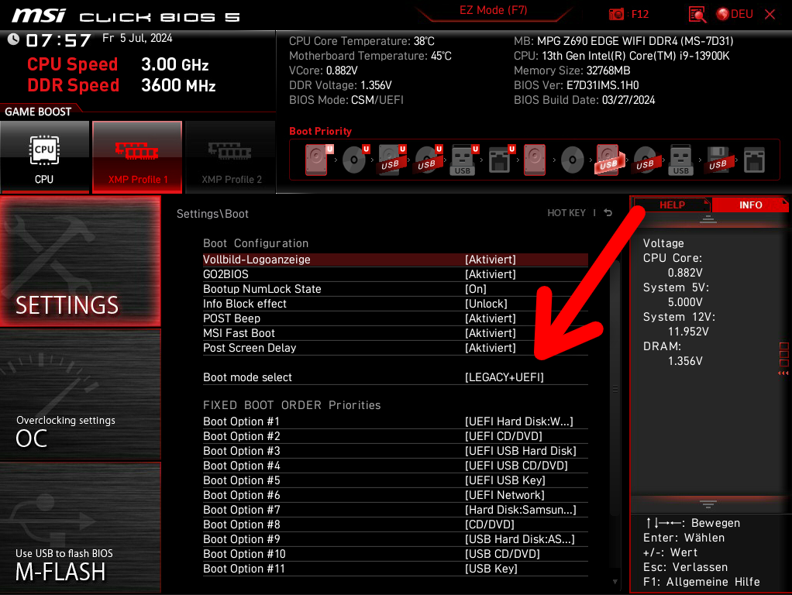Open Boot Option #1 selection
This screenshot has height=595, width=792.
click(x=395, y=421)
